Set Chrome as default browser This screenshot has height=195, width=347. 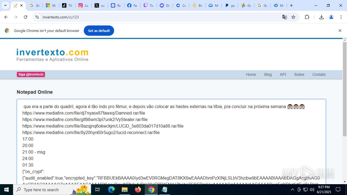coord(99,31)
